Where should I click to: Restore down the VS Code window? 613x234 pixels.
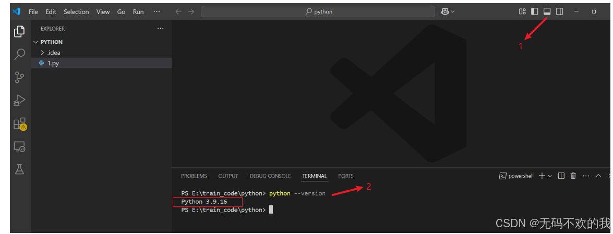tap(594, 11)
